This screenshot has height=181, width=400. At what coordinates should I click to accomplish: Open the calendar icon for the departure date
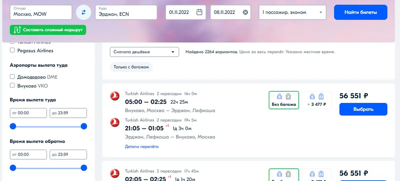199,12
